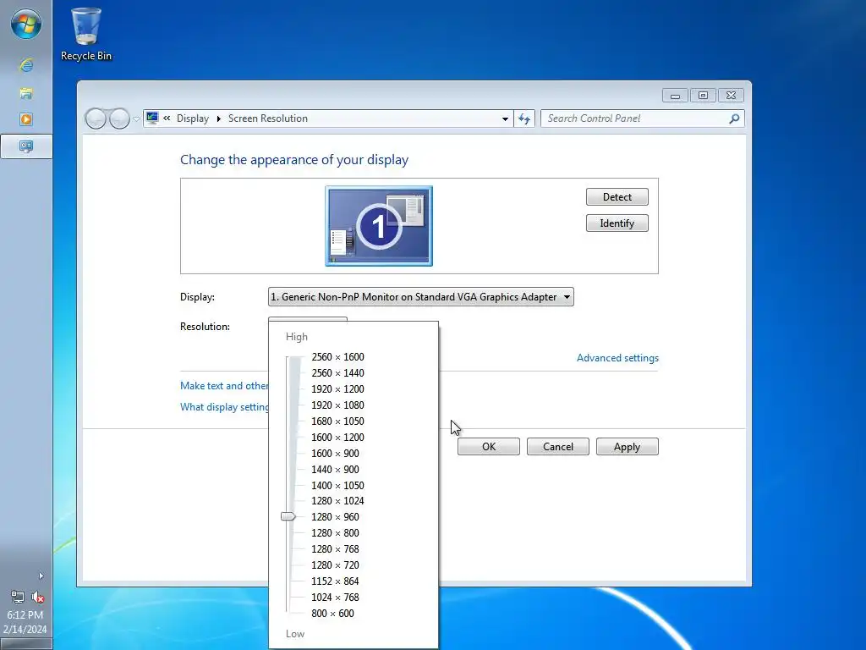Choose 1280 × 720 resolution
This screenshot has height=650, width=866.
coord(335,565)
